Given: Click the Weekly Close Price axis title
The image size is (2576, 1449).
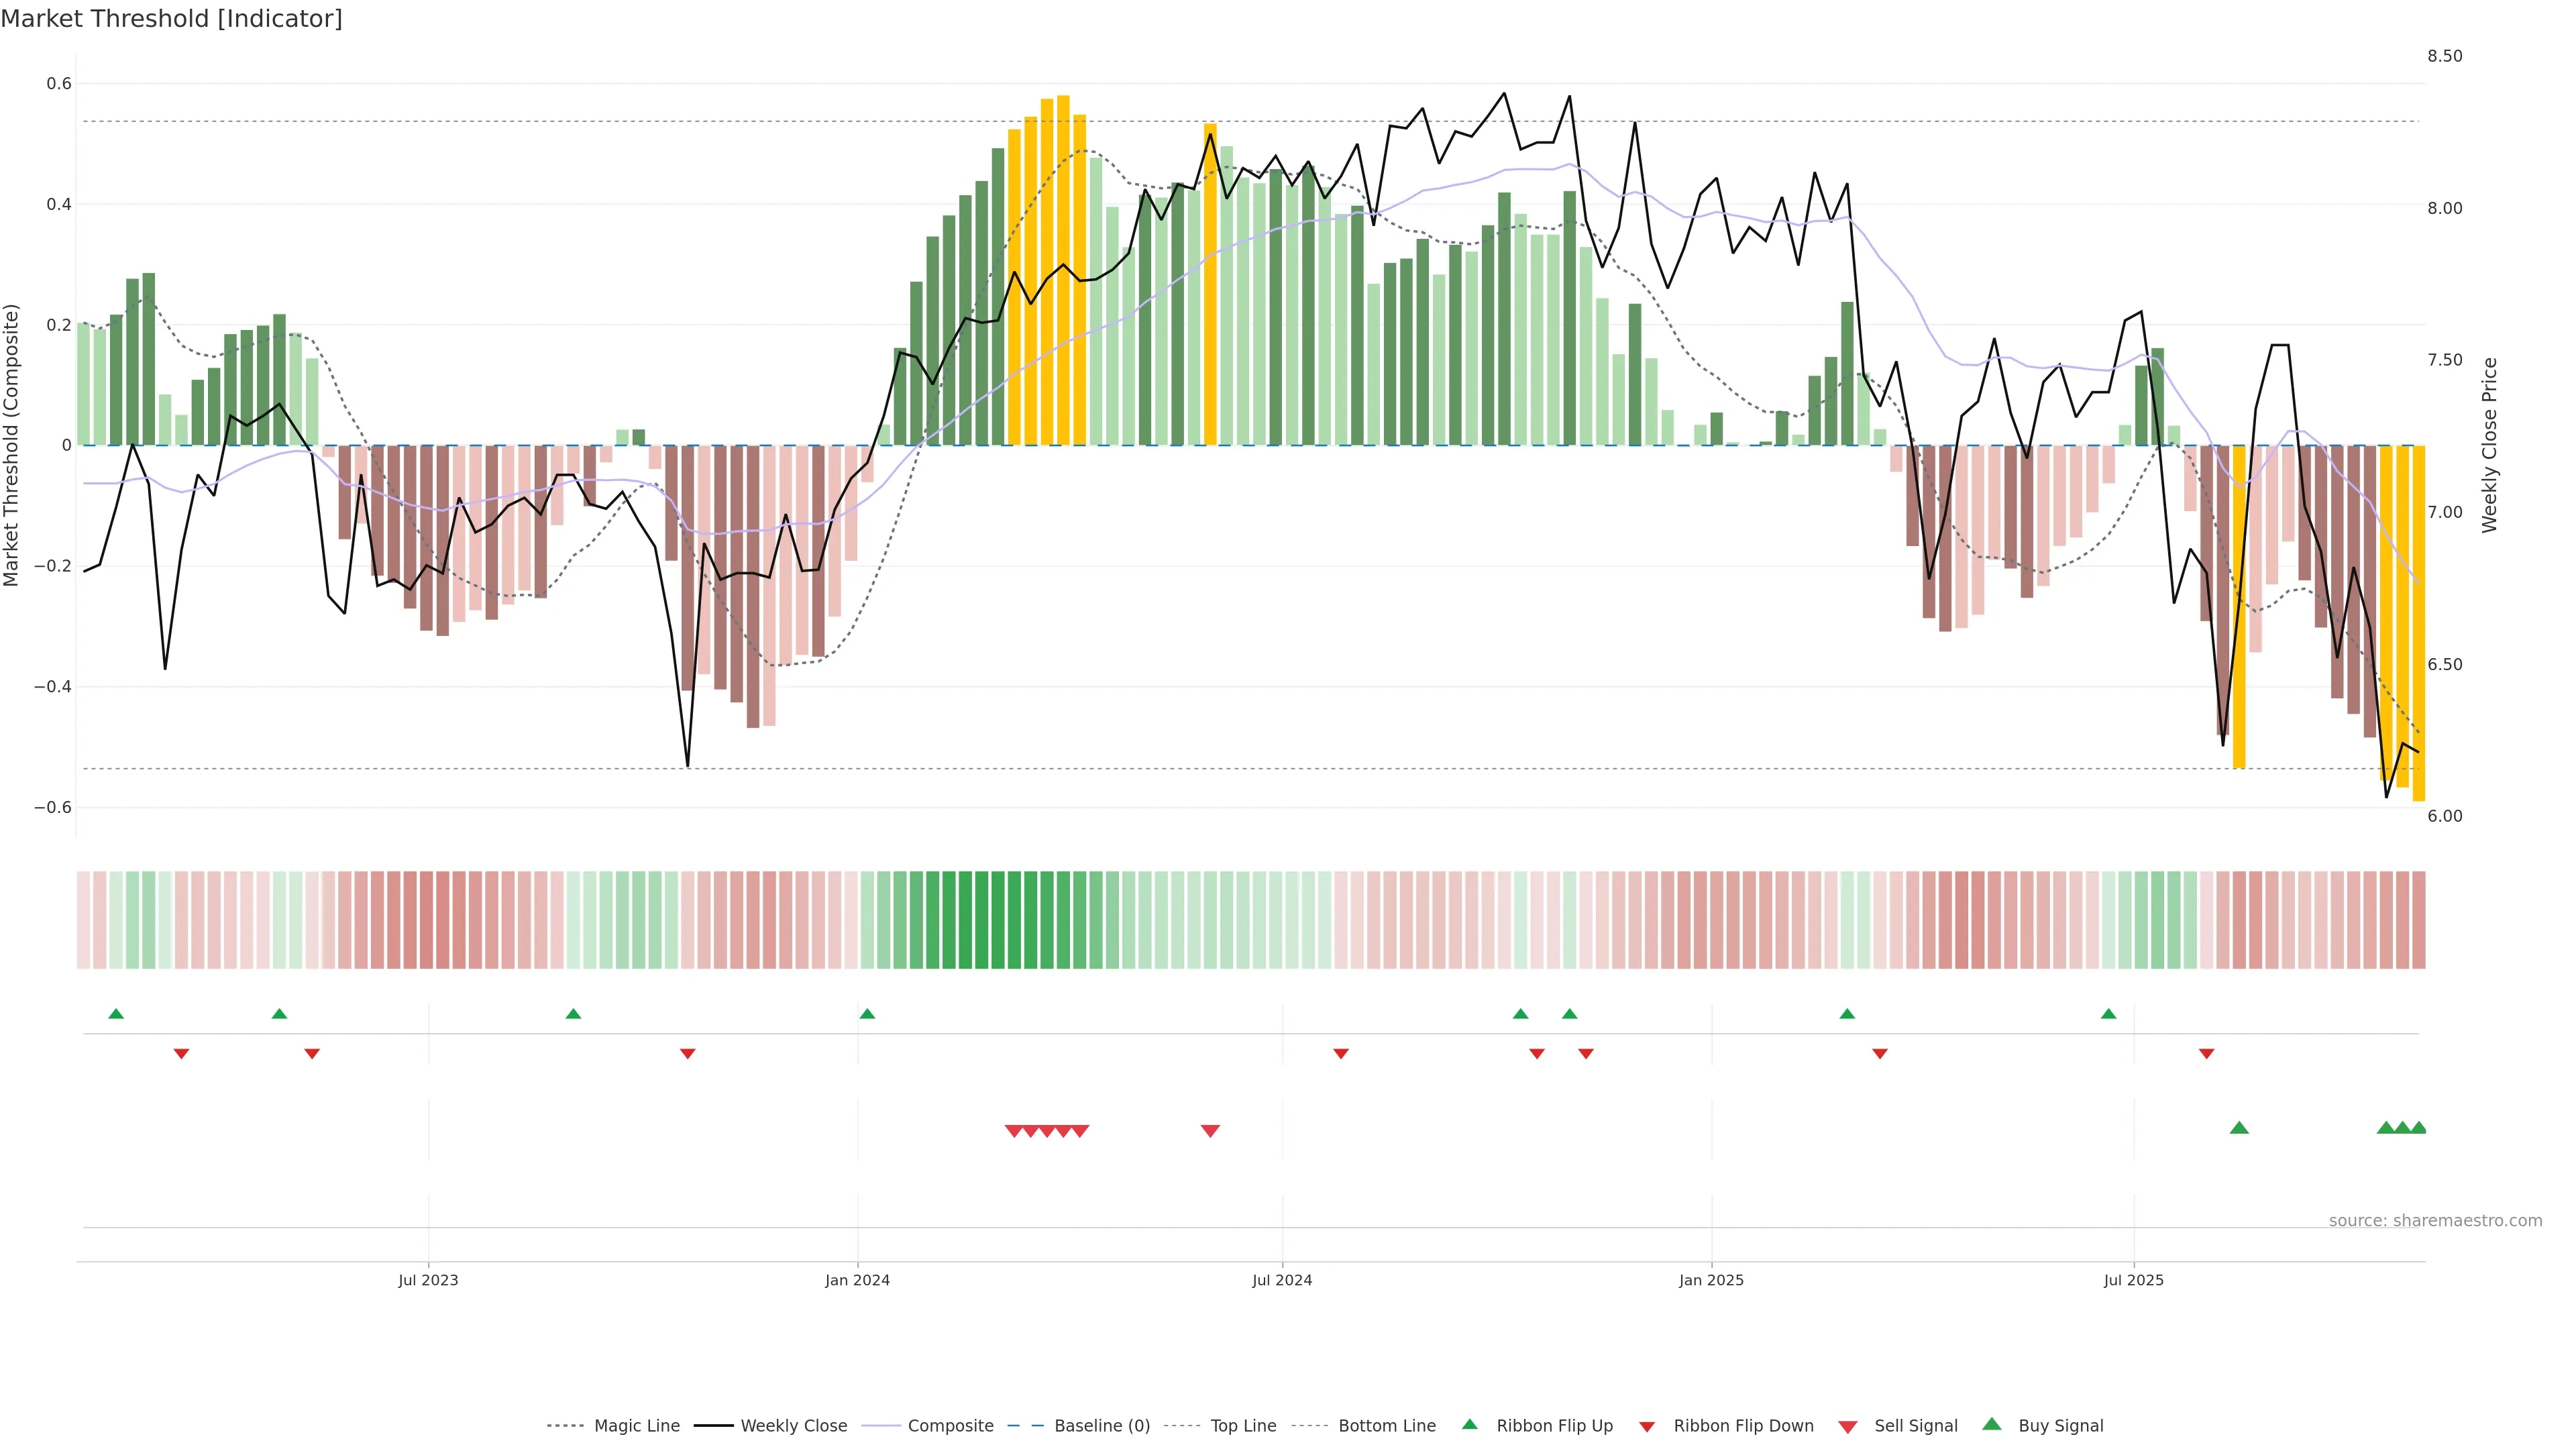Looking at the screenshot, I should pos(2489,445).
